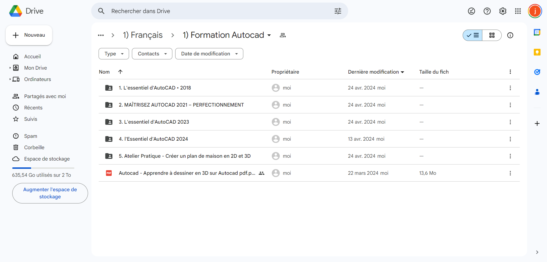Open advanced search filter options icon
Image resolution: width=547 pixels, height=262 pixels.
click(x=338, y=11)
